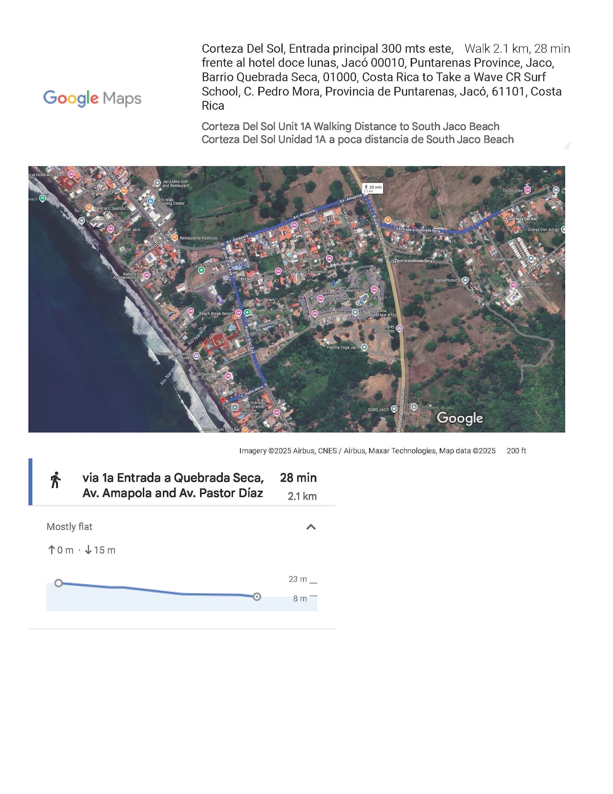Click the Imagery ©2025 Airbus attribution text
613x794 pixels.
coord(367,451)
